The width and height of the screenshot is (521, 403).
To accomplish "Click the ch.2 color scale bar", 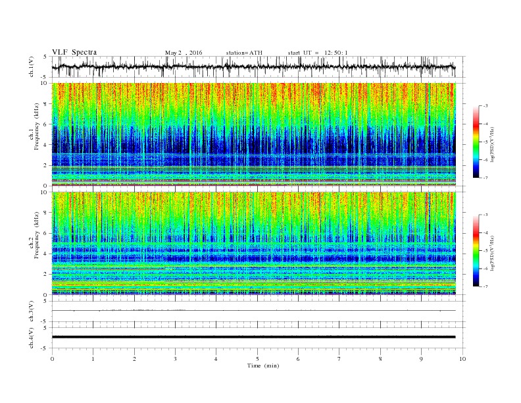I will tap(476, 251).
